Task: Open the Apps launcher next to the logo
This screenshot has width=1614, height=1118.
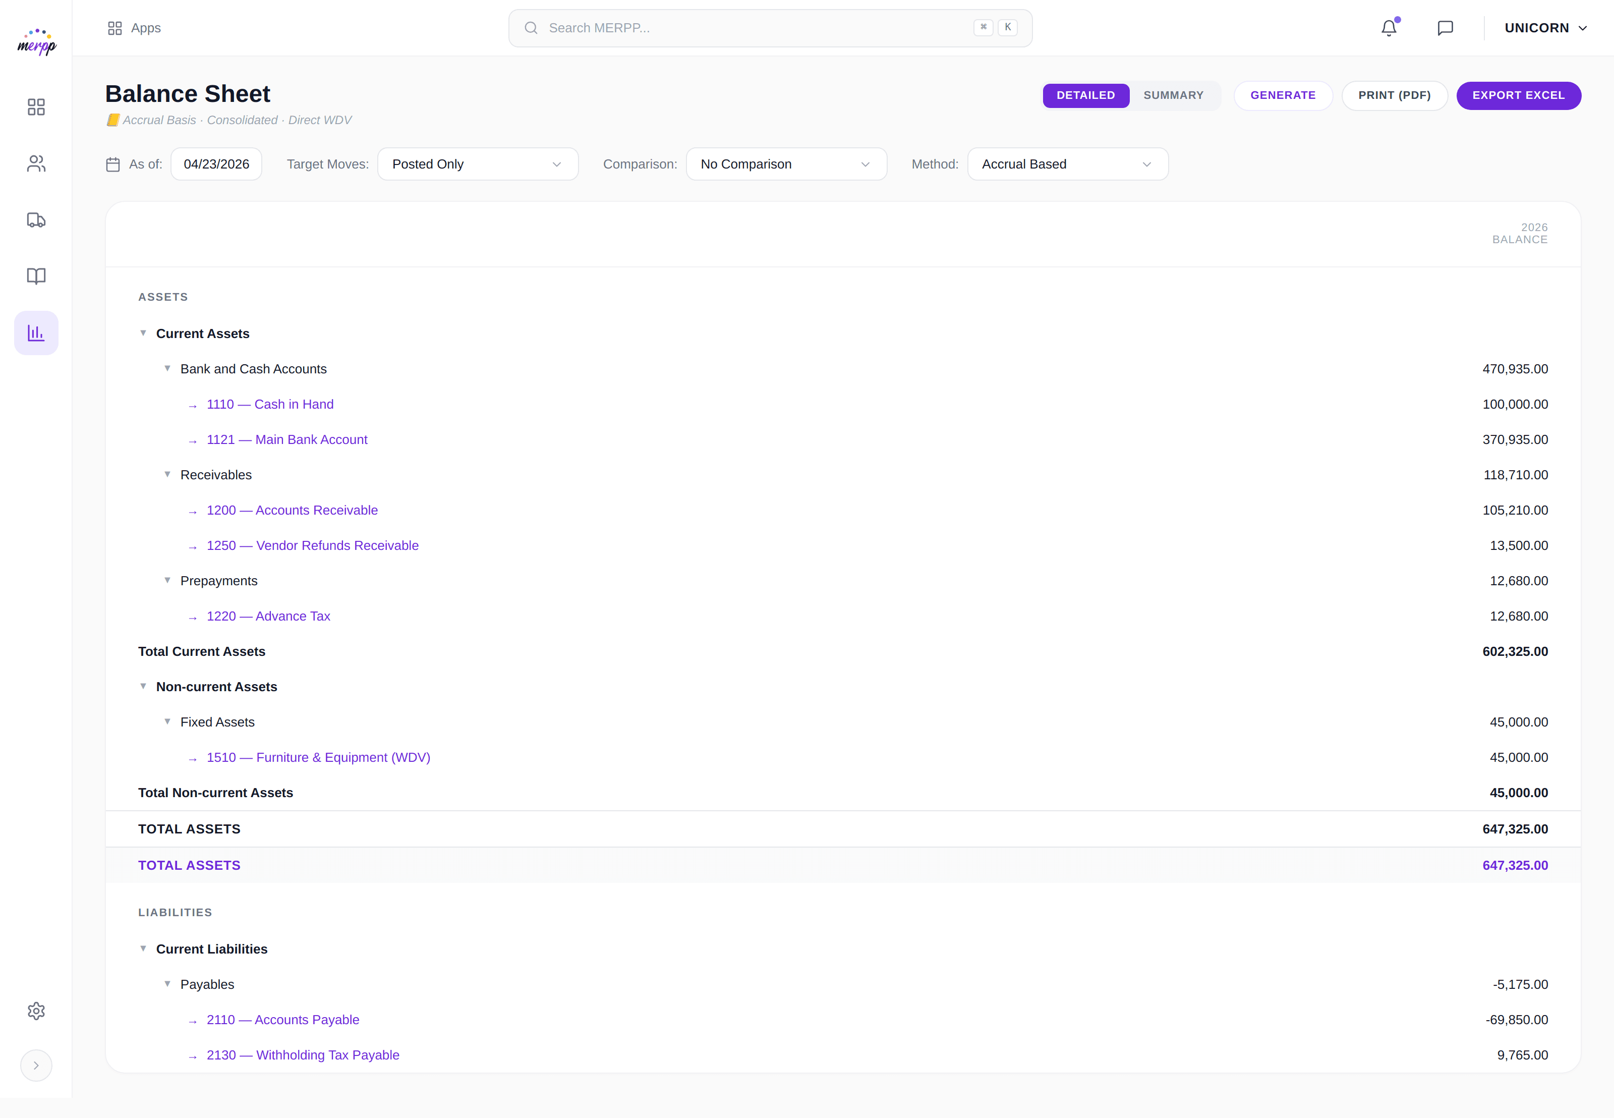Action: click(134, 28)
